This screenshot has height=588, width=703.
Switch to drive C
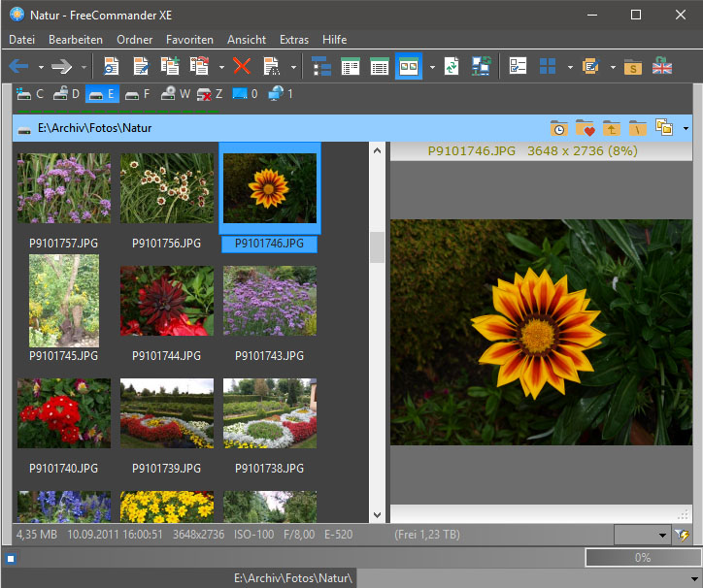coord(30,94)
